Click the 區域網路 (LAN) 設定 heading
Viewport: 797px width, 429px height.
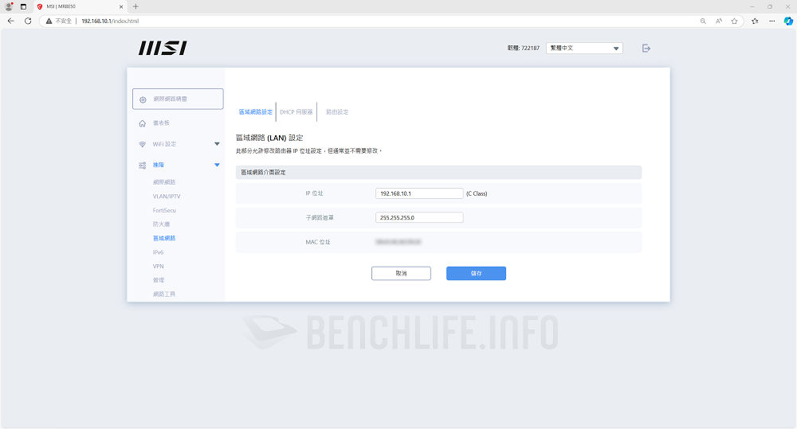[x=269, y=138]
